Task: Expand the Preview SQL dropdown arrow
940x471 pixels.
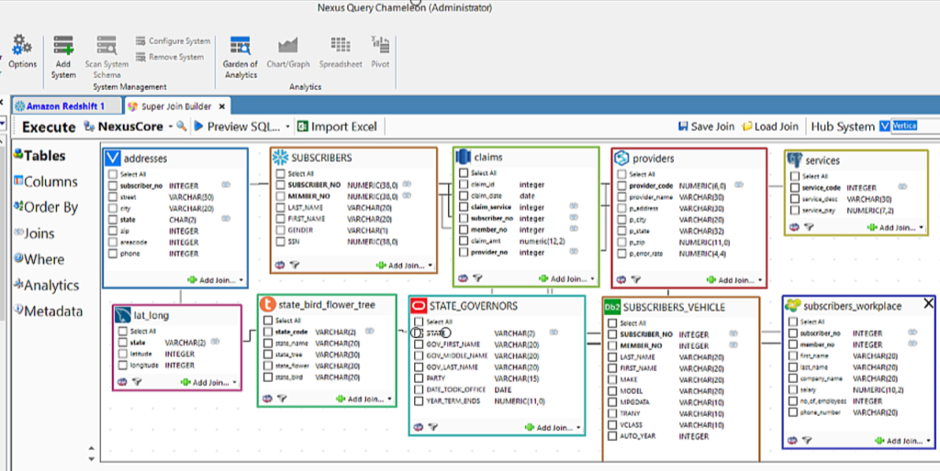Action: 287,126
